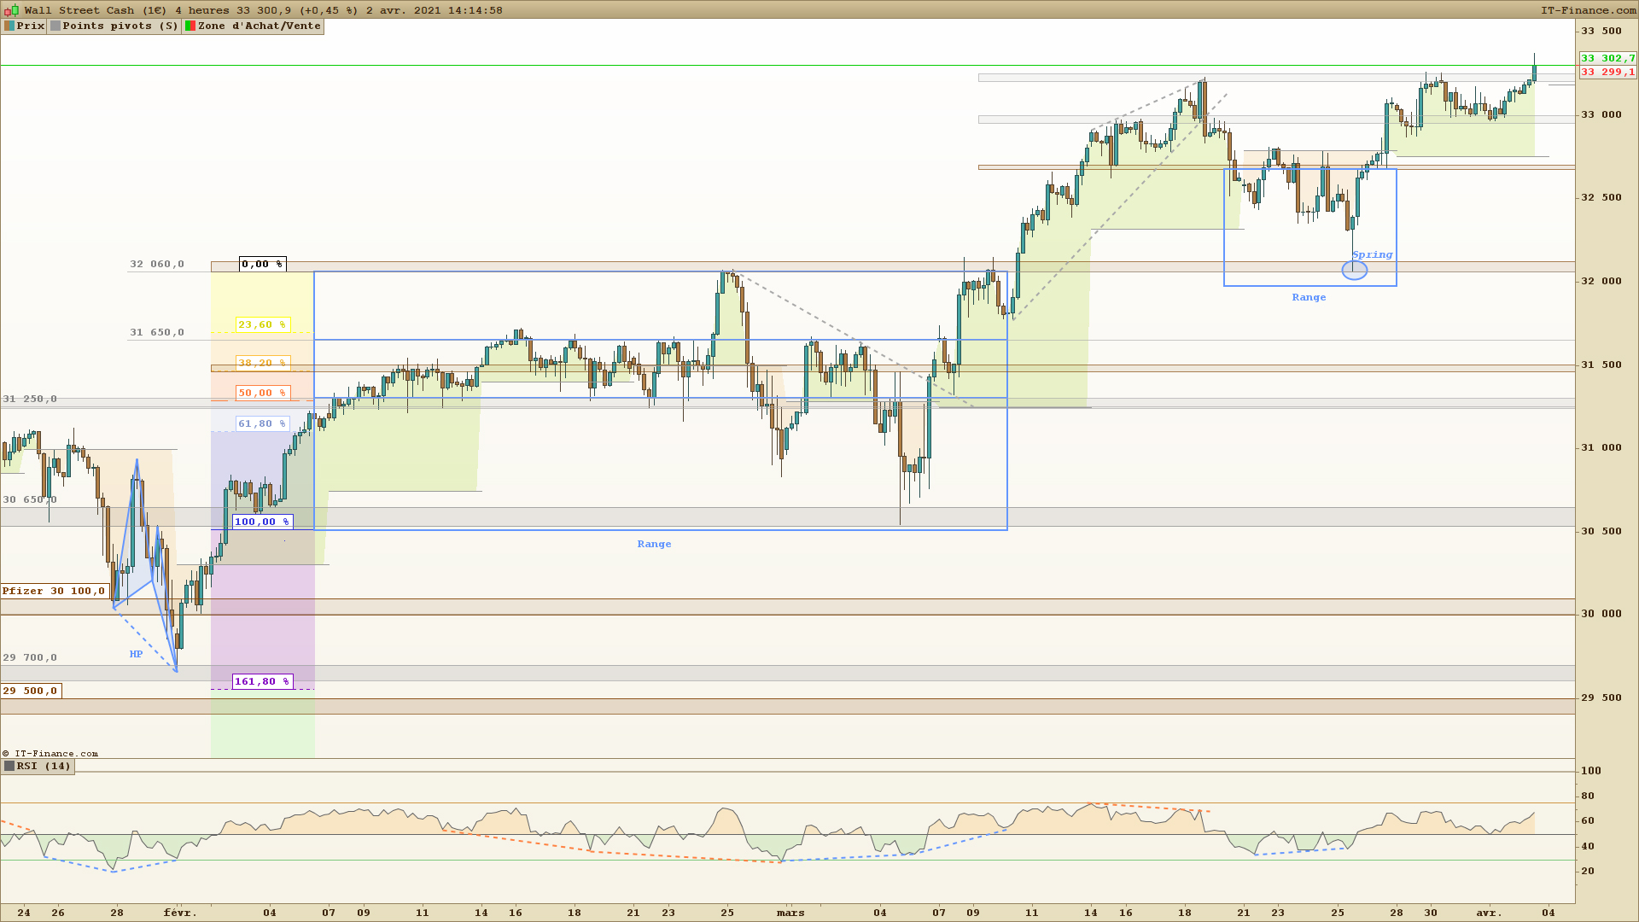This screenshot has width=1639, height=922.
Task: Open the Points pivots (S) indicator label
Action: click(120, 26)
